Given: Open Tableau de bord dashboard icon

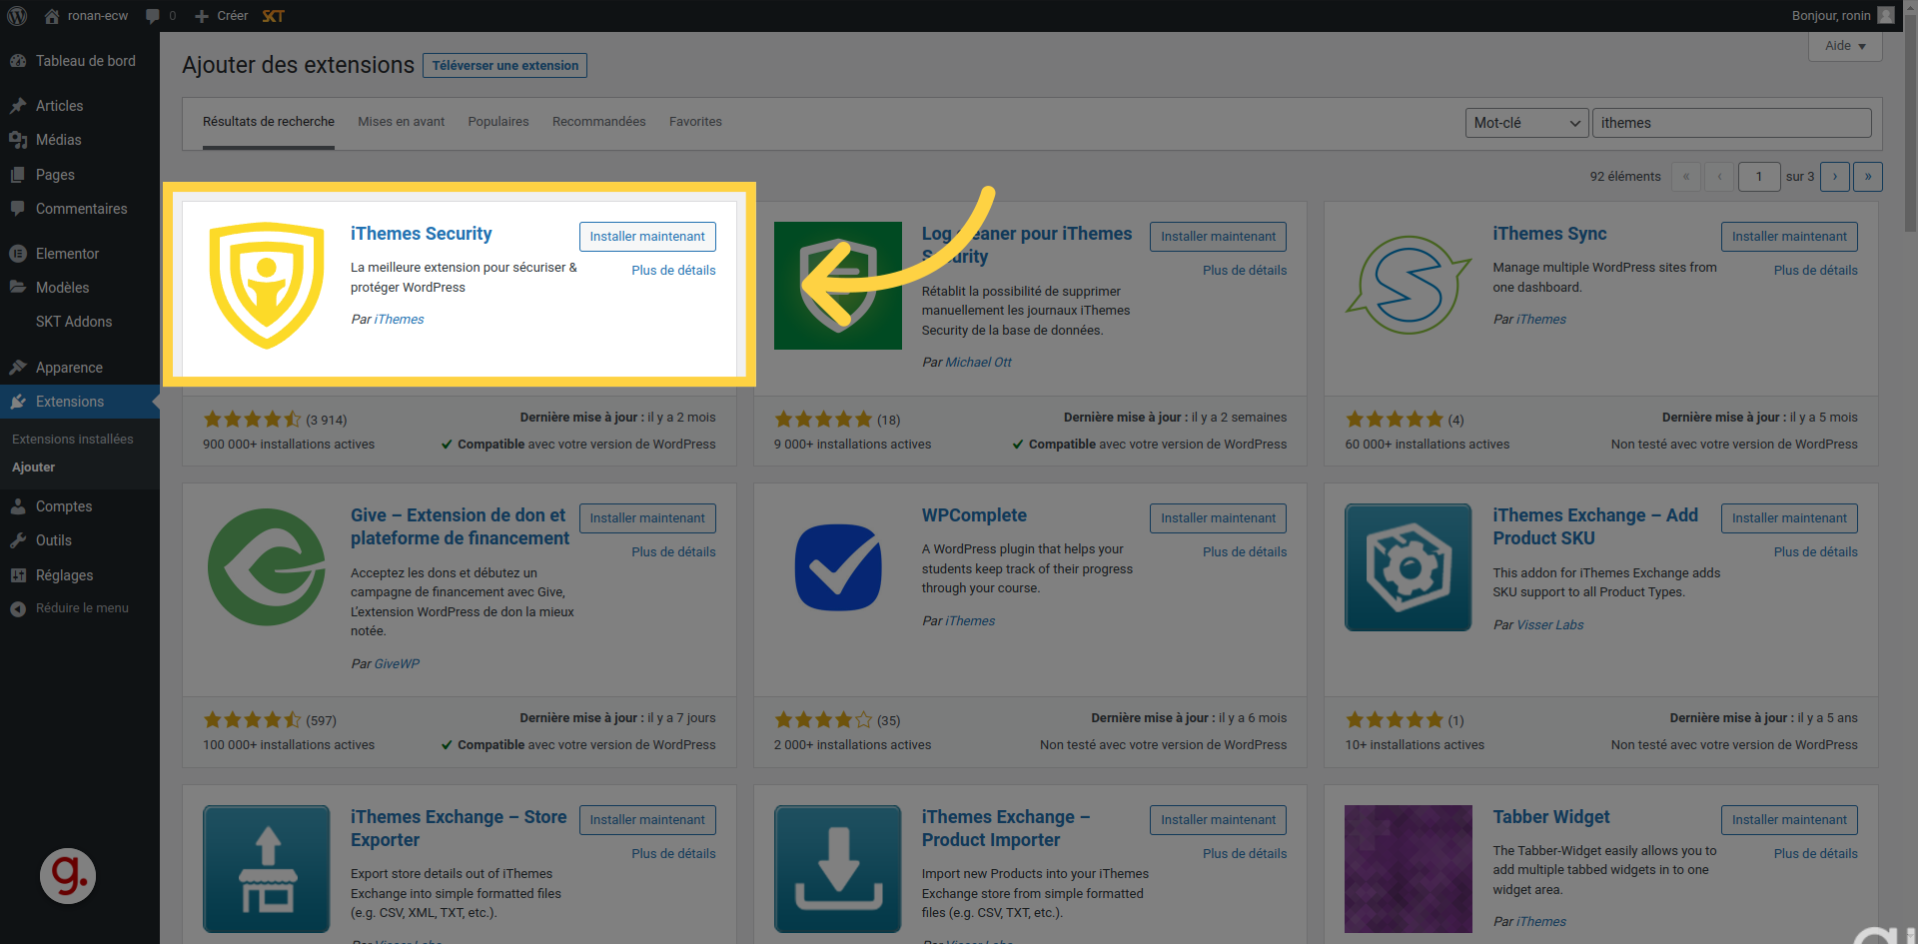Looking at the screenshot, I should pos(18,61).
